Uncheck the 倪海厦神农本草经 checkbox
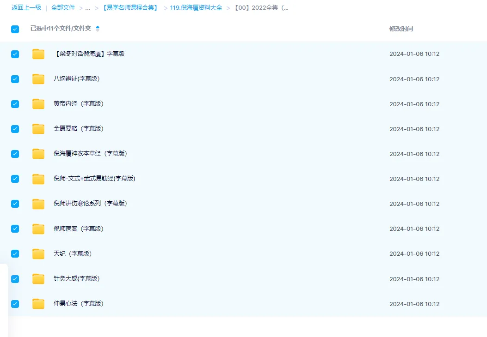 pyautogui.click(x=15, y=154)
